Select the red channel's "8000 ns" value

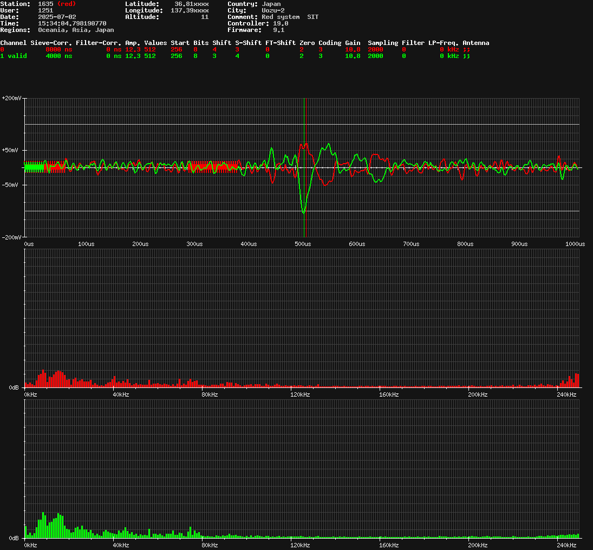(x=59, y=49)
